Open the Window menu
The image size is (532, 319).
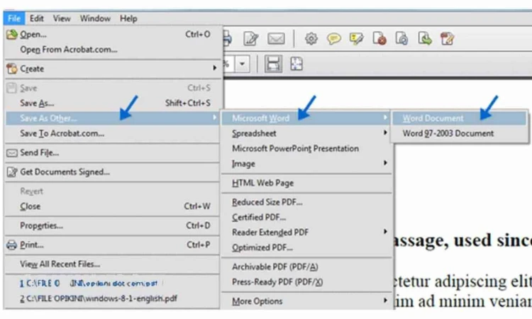(x=95, y=18)
